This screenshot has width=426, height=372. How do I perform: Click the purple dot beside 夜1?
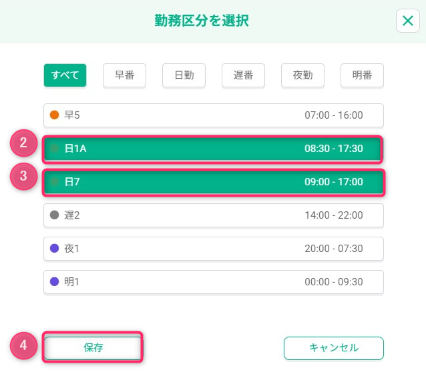point(55,249)
